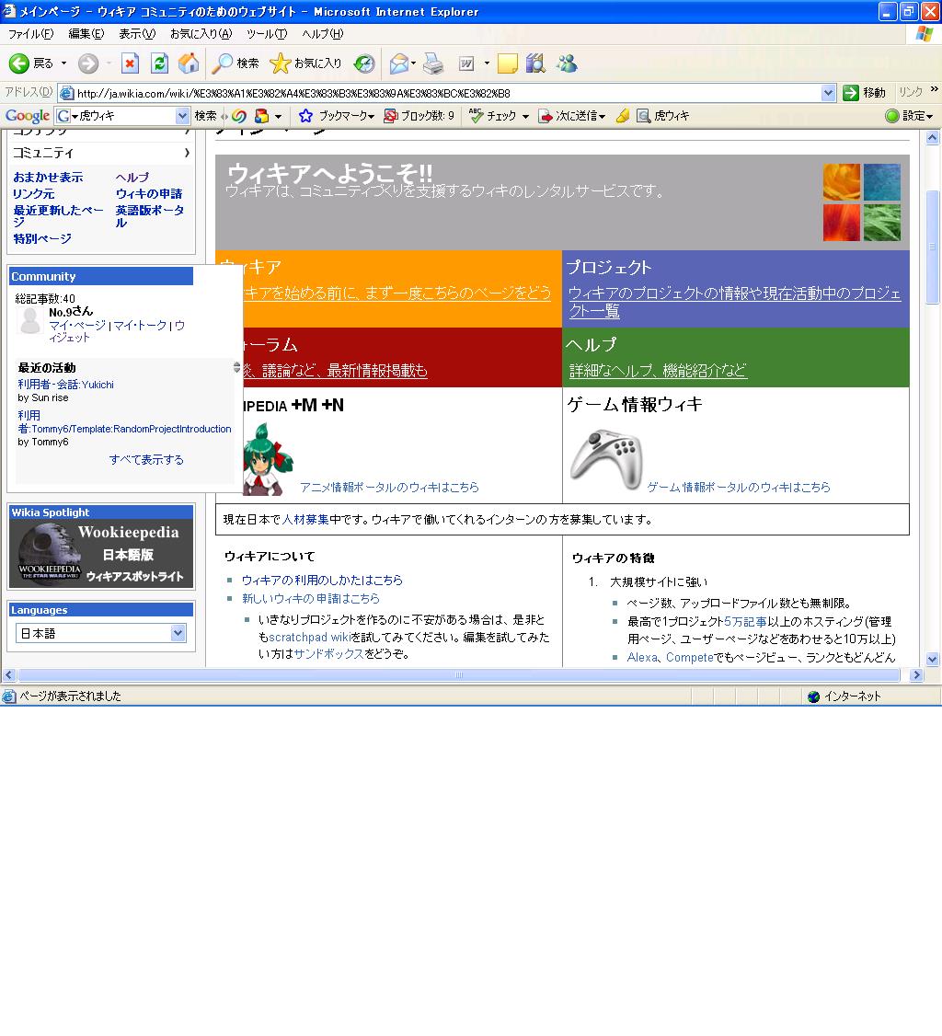Find 虎ウィキ word on page button
Viewport: 942px width, 1036px height.
[x=662, y=116]
